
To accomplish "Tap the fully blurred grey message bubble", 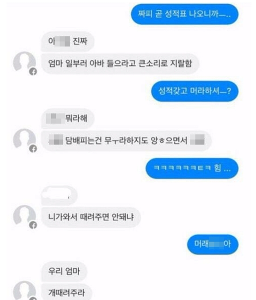I will coord(59,195).
